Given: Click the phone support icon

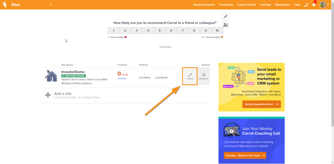Looking at the screenshot, I should 306,5.
